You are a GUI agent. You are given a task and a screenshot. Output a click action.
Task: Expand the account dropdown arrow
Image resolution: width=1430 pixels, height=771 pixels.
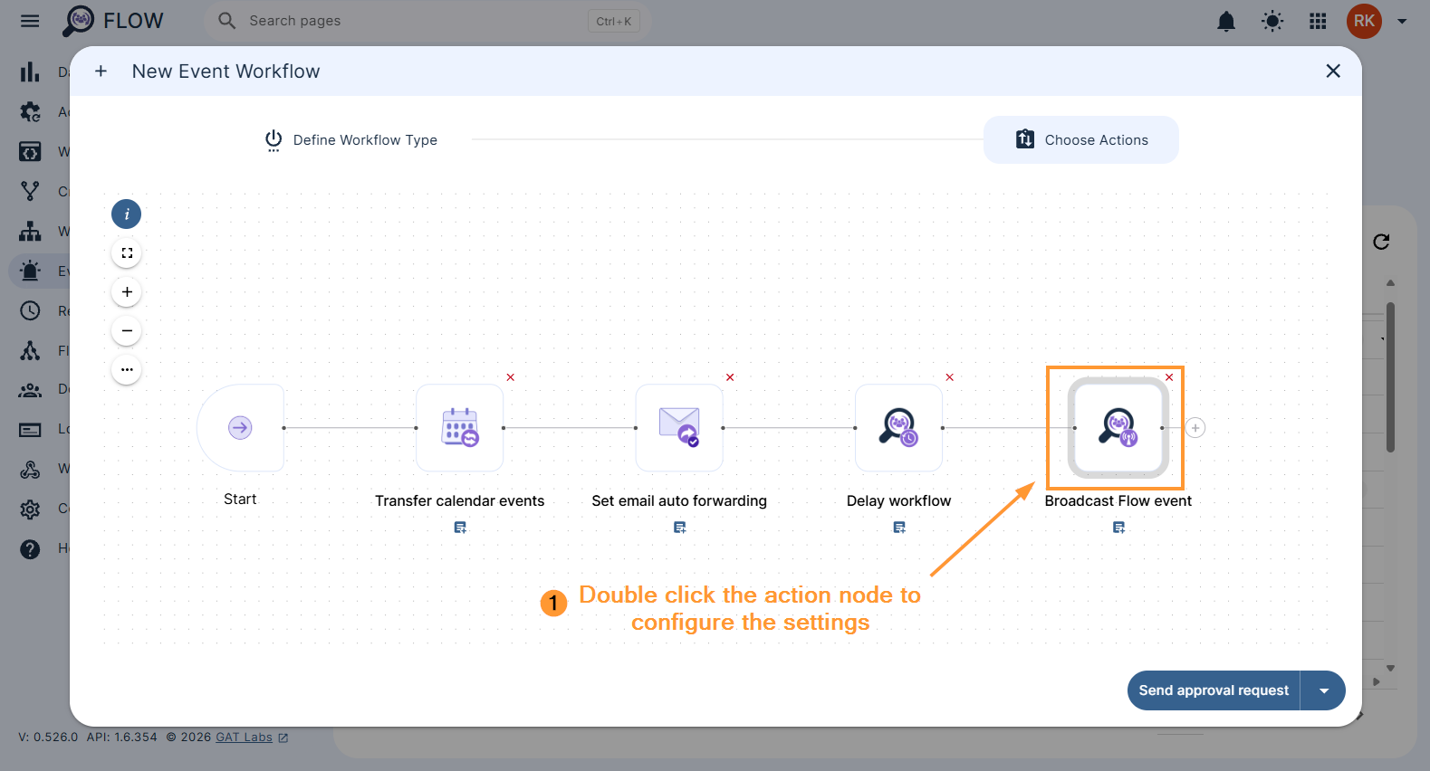coord(1402,21)
